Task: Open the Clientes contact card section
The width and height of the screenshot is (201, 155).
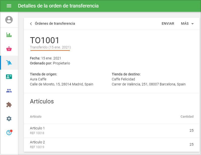Action: (9, 76)
